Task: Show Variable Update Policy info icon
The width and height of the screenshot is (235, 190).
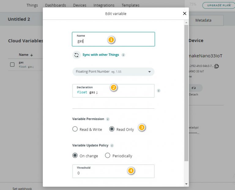Action: (x=112, y=145)
